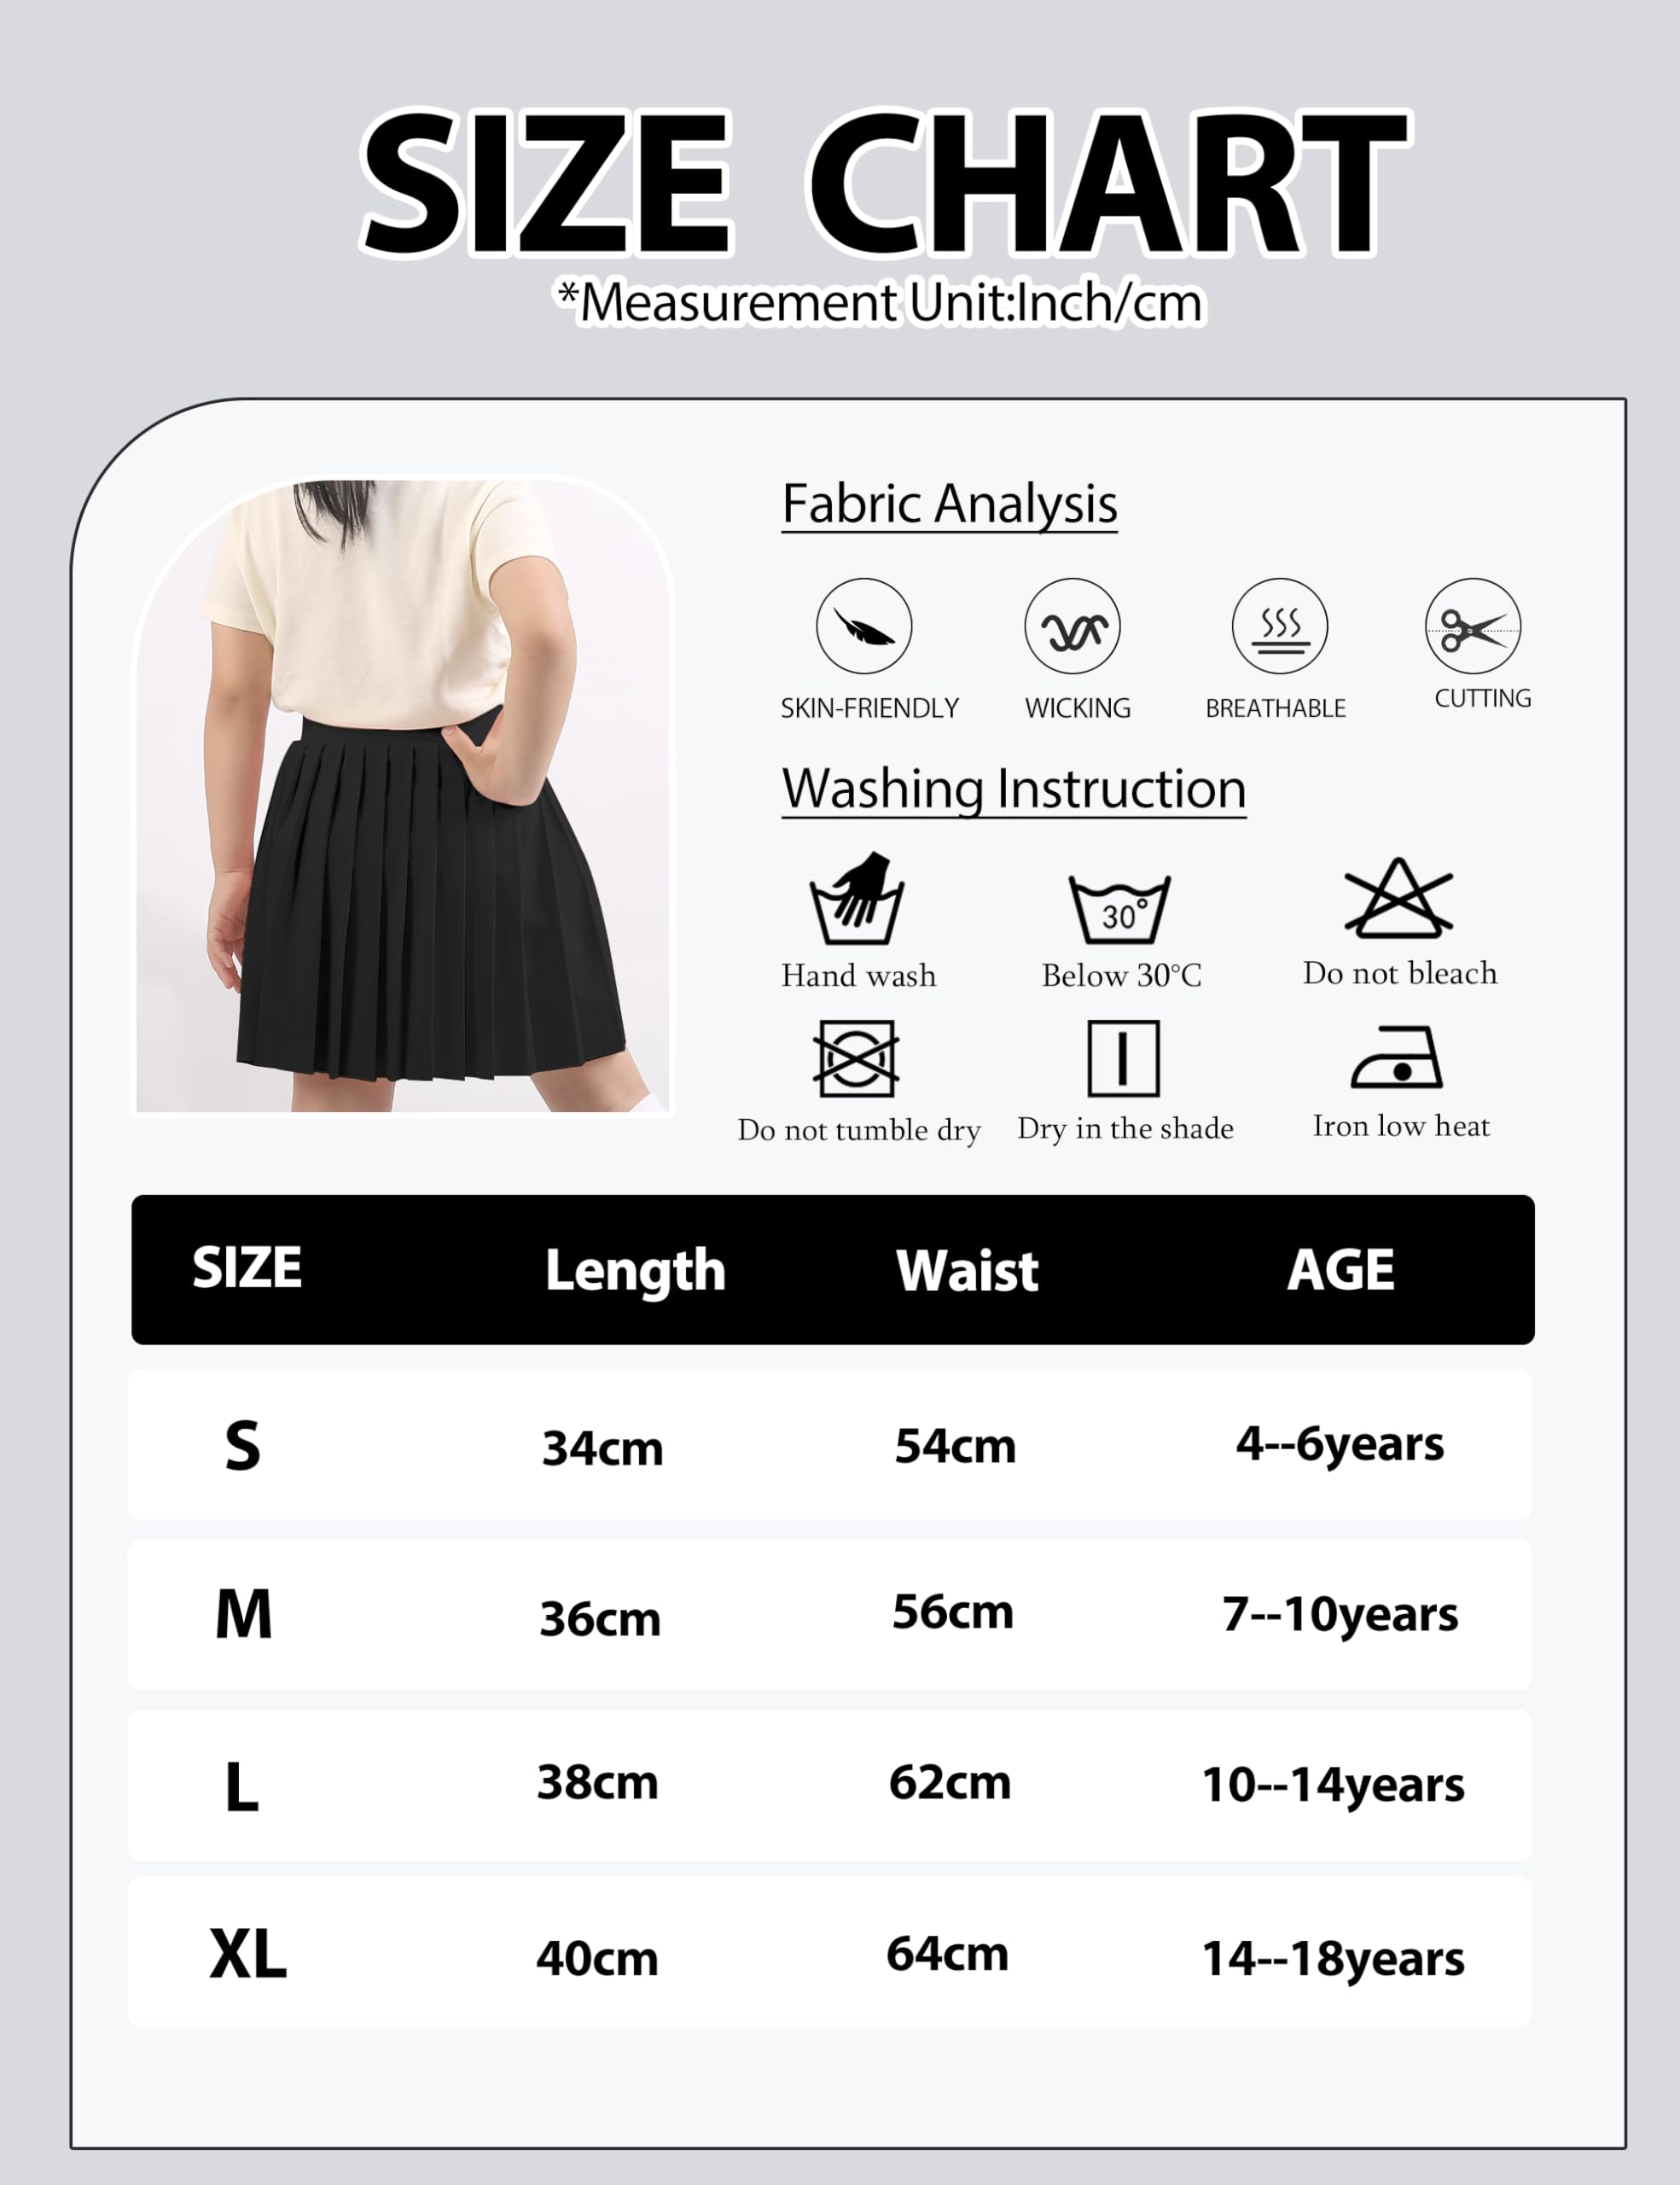Click the SIZE CHART title

tap(886, 184)
